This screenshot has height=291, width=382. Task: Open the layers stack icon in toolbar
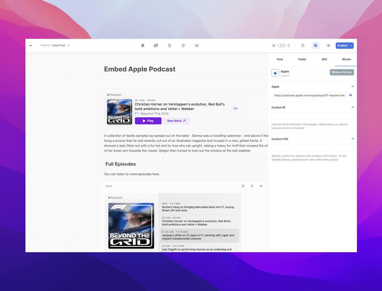pyautogui.click(x=143, y=46)
